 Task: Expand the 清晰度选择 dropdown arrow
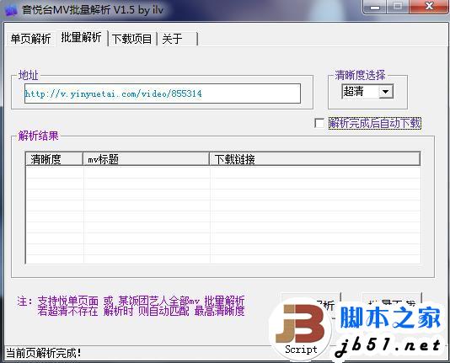click(x=386, y=92)
